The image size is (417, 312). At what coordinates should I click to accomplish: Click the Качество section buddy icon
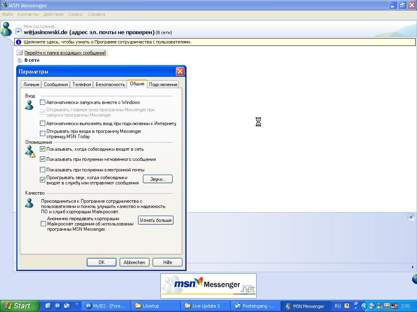pos(29,203)
